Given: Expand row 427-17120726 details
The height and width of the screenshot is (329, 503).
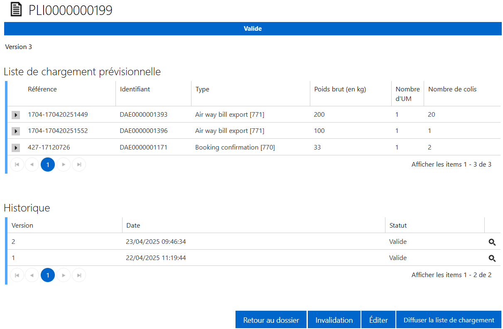Looking at the screenshot, I should 16,147.
